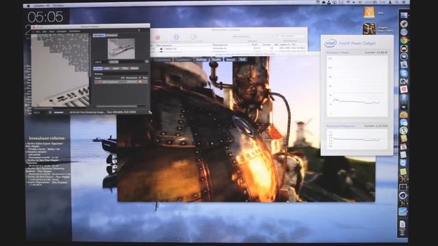Open the Package Power current value dropdown
Screen dimensions: 438x246
tap(376, 52)
